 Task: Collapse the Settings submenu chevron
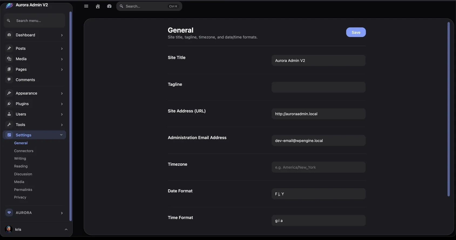pos(61,135)
